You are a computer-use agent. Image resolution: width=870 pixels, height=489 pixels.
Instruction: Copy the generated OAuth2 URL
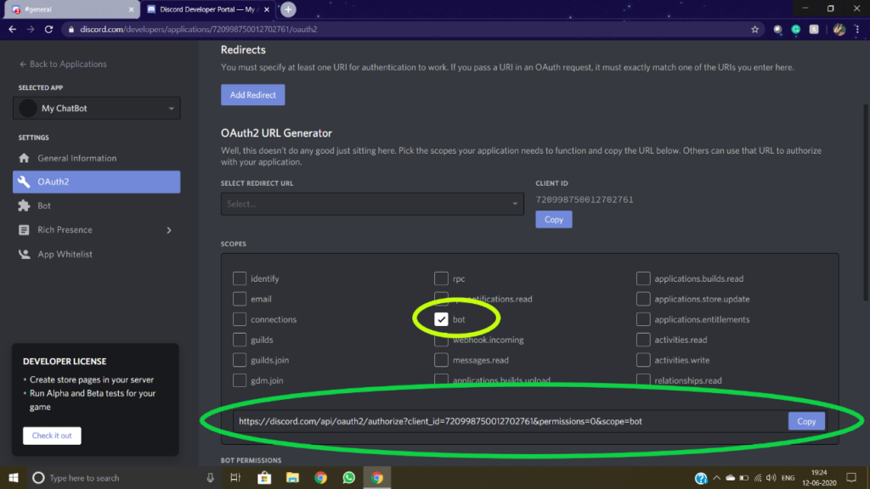click(x=806, y=421)
